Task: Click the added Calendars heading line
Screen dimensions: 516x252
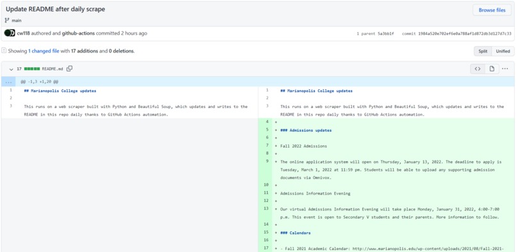Action: pos(295,233)
